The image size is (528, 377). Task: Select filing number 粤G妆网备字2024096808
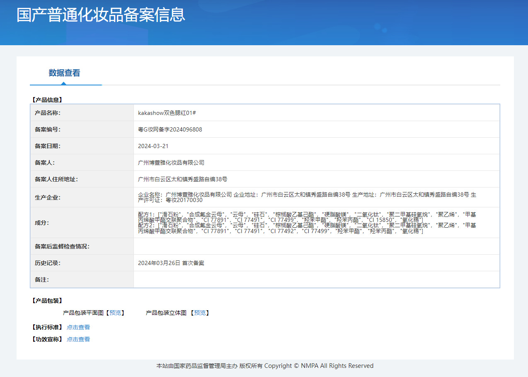click(170, 129)
